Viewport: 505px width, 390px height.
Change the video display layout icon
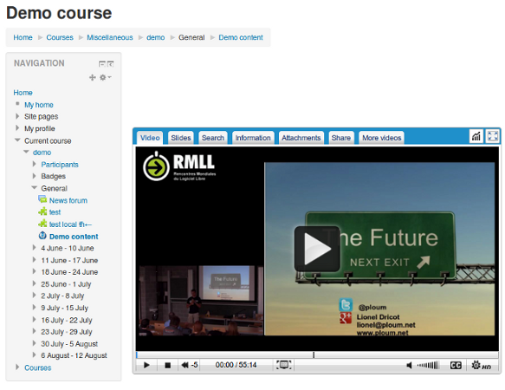pos(283,365)
